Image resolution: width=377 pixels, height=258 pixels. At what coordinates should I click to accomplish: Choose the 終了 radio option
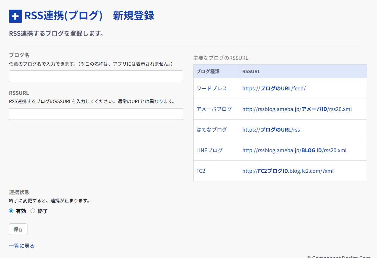(x=33, y=211)
